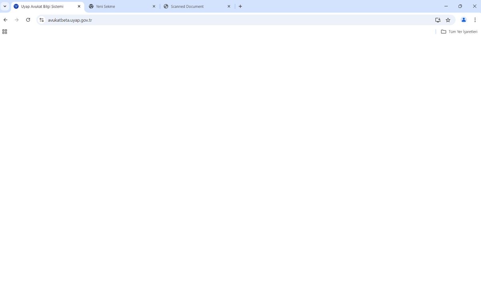
Task: Switch to Uyap Avukat Bilgi Sistemi tab
Action: [47, 6]
